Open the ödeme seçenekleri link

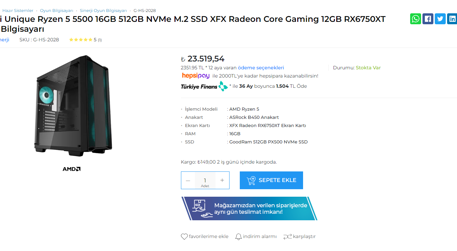point(261,68)
